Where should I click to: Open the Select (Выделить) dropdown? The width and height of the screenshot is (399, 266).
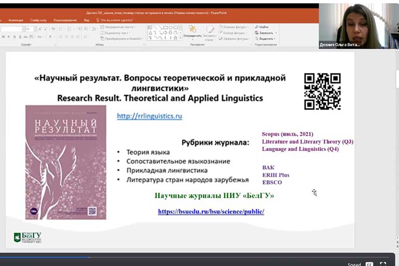point(266,39)
